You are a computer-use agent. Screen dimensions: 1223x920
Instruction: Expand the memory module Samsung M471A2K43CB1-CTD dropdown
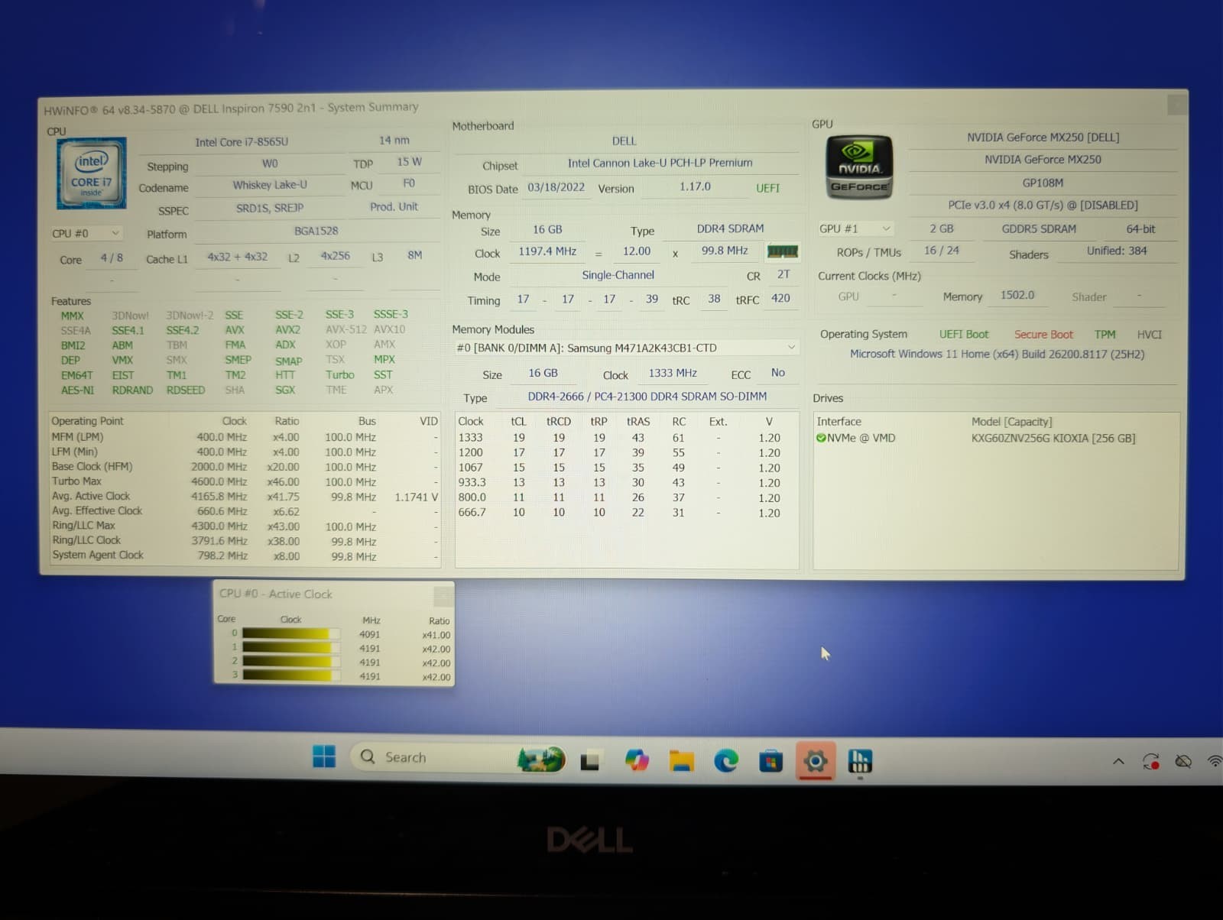click(626, 348)
